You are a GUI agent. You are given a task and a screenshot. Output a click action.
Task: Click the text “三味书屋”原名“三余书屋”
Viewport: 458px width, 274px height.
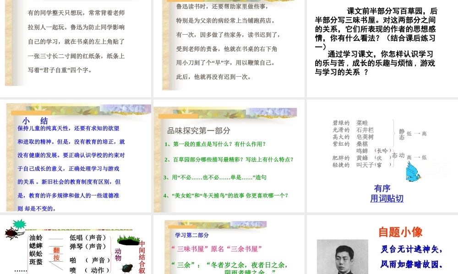point(217,249)
